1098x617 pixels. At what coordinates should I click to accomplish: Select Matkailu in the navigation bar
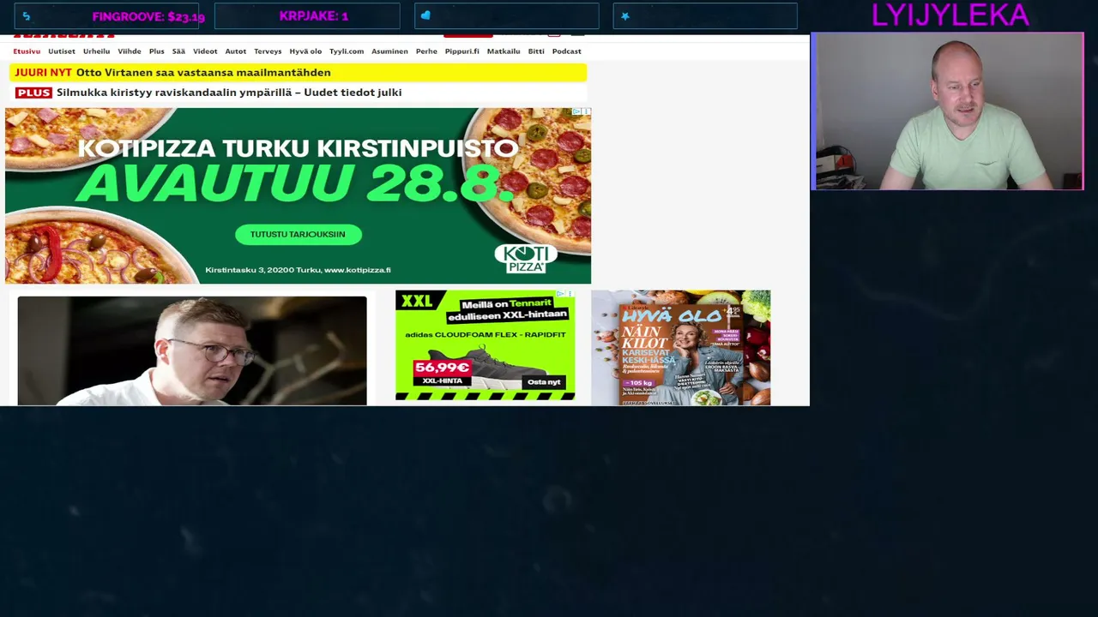point(504,51)
